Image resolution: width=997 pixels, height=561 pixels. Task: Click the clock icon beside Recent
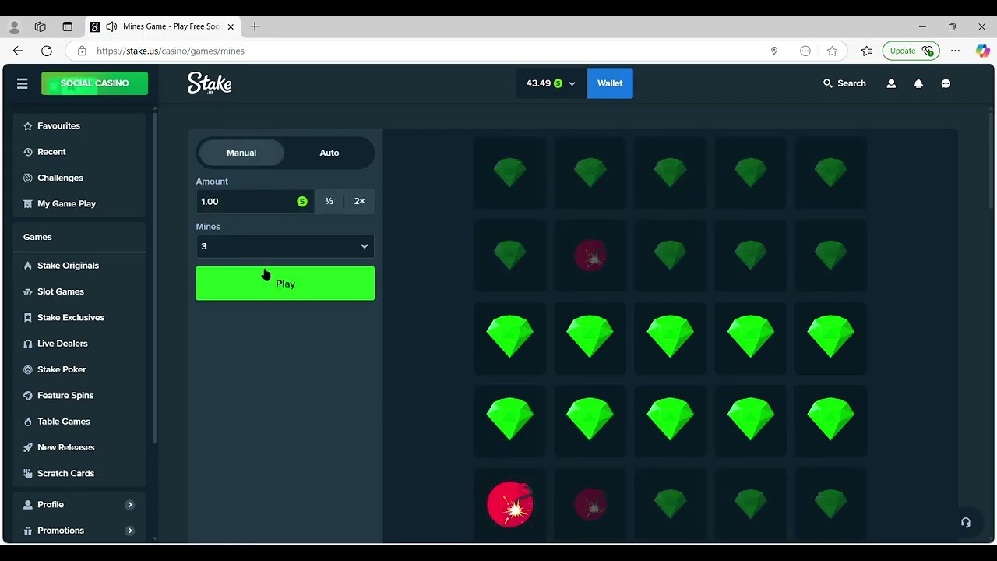point(28,152)
